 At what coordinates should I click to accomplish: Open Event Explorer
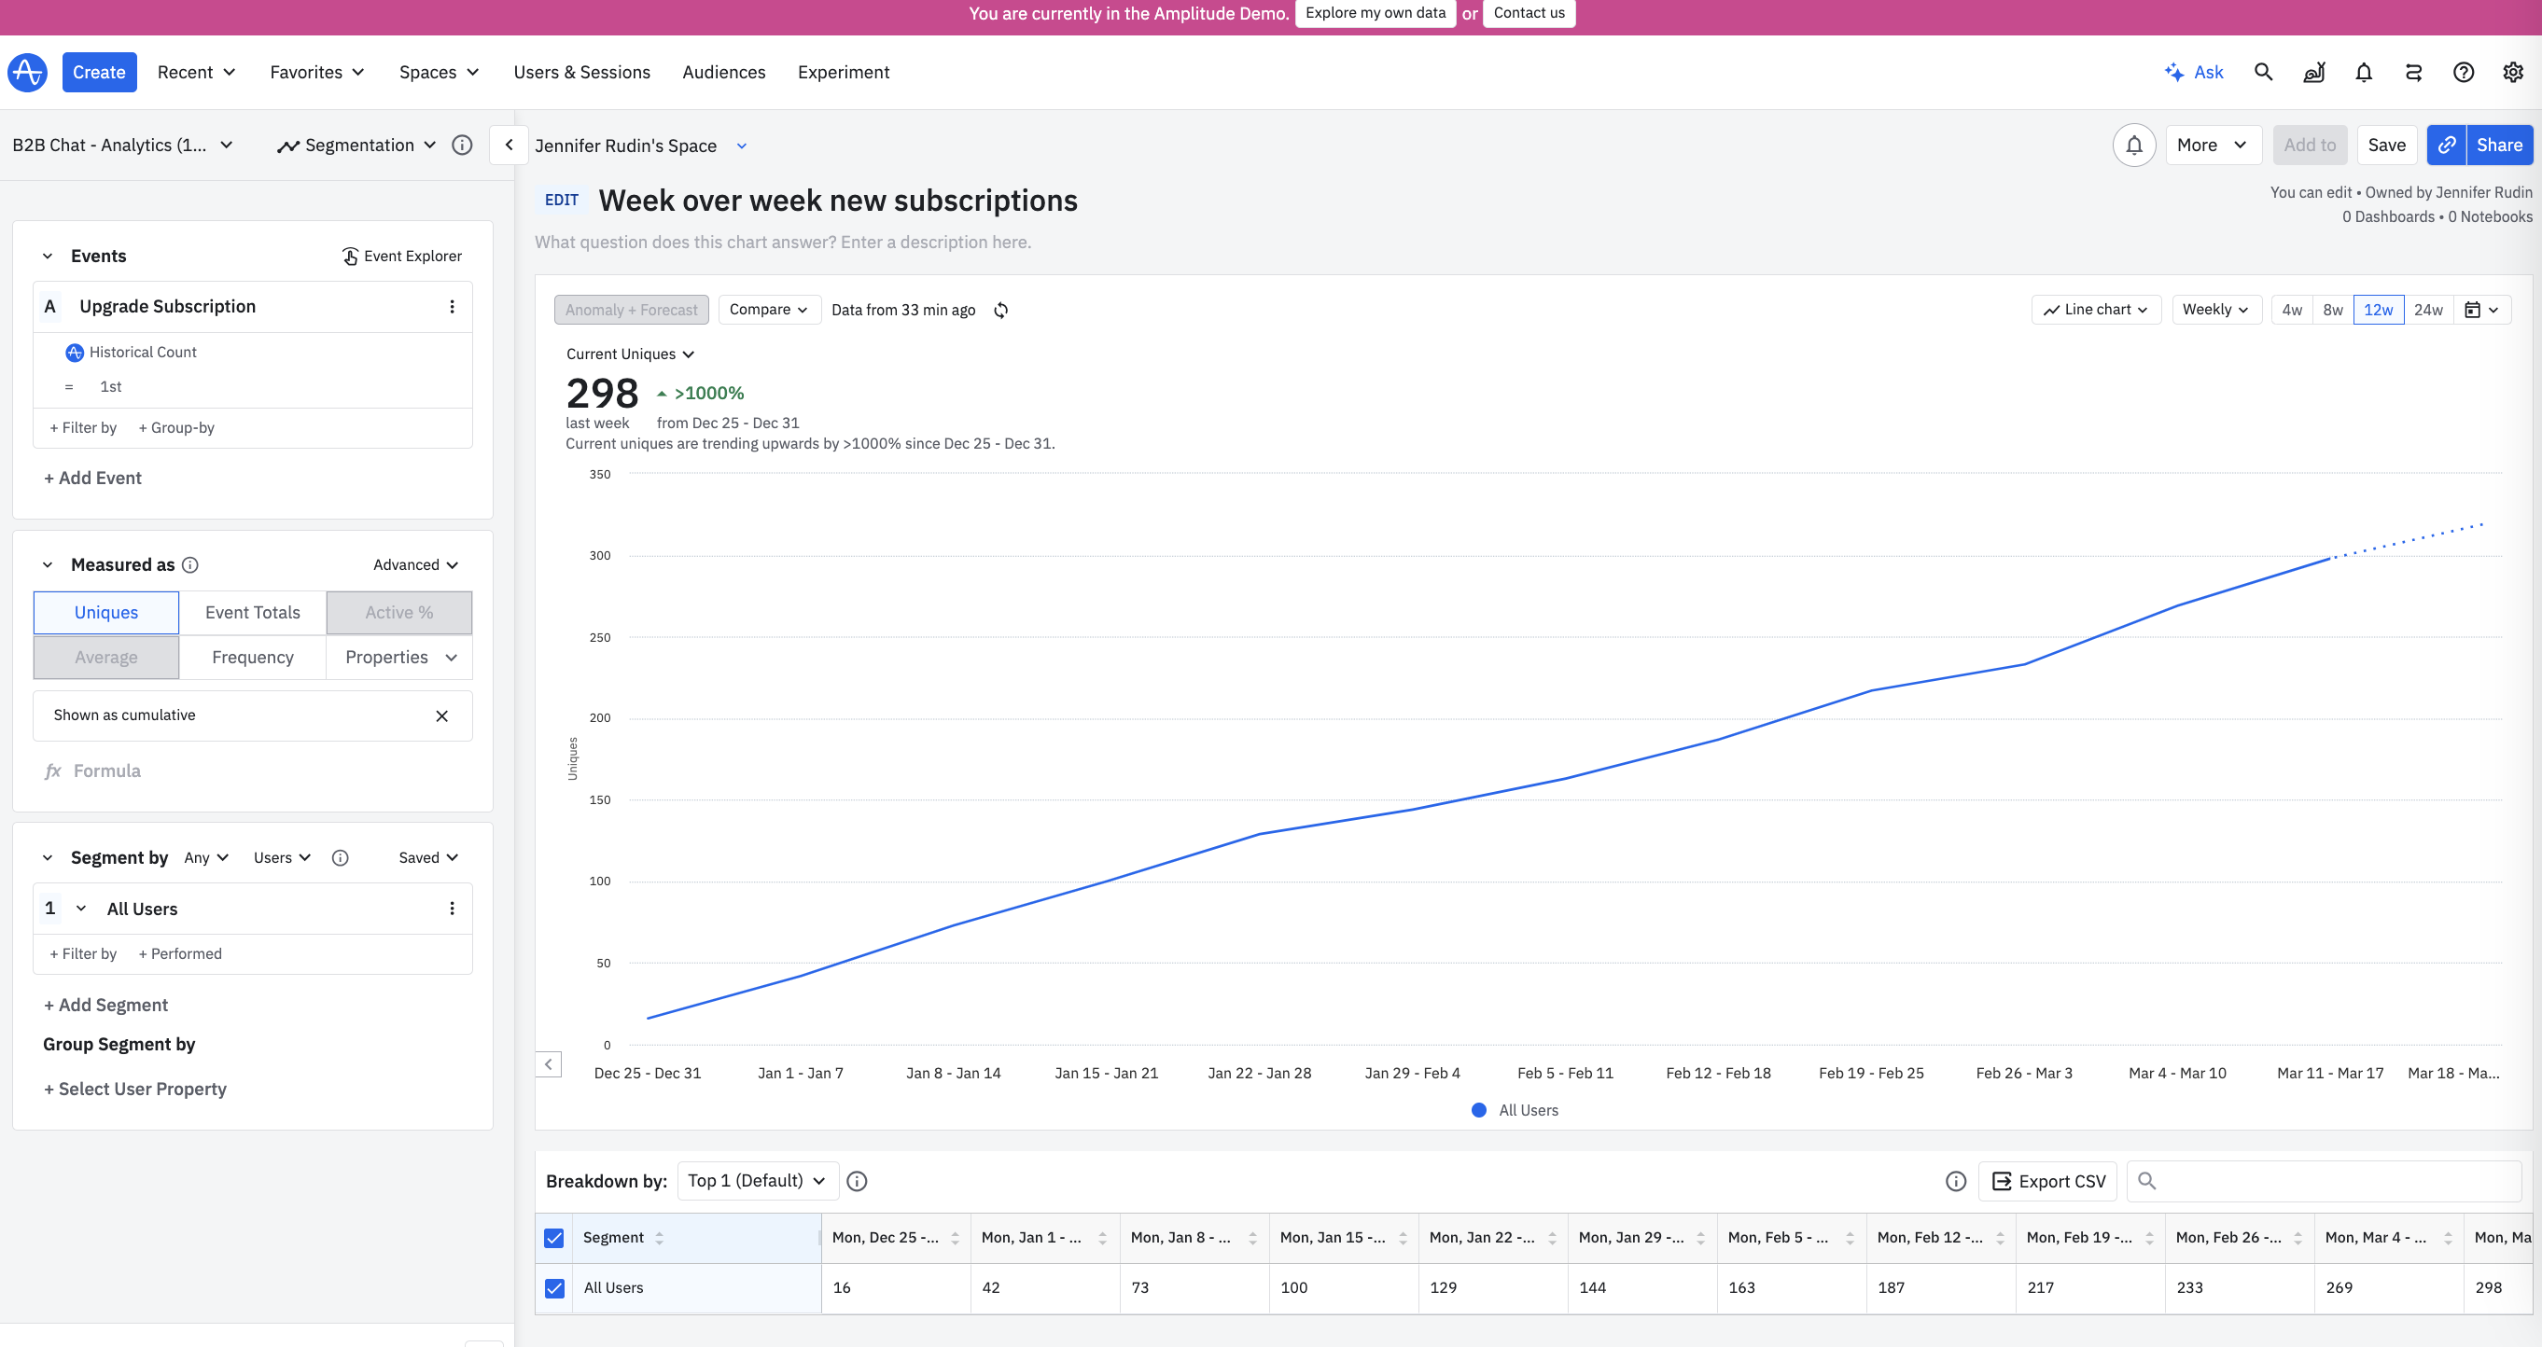click(401, 257)
